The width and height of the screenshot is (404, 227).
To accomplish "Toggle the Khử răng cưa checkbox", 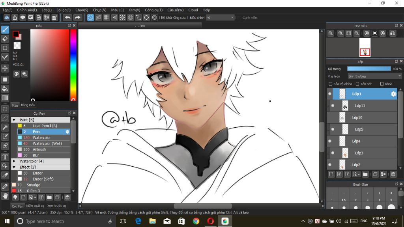I will tap(163, 18).
